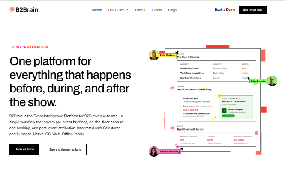Screen dimensions: 285x170
Task: Click the green TM initials badge
Action: [224, 110]
